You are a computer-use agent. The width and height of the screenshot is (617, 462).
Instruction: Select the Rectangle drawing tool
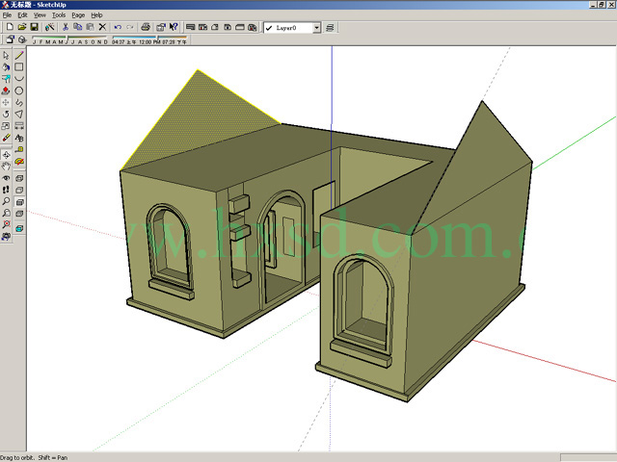coord(19,67)
